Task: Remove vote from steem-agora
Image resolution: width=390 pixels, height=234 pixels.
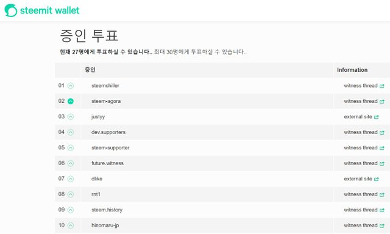Action: (71, 101)
